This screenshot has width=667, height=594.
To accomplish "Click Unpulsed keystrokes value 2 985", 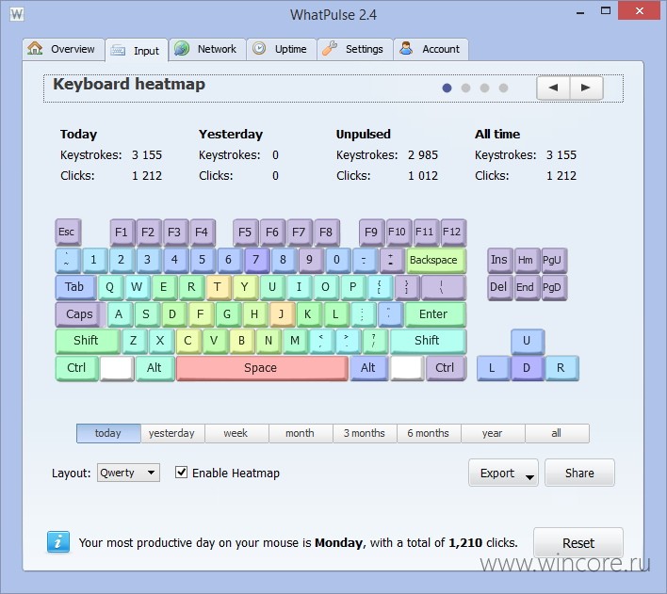I will [423, 155].
